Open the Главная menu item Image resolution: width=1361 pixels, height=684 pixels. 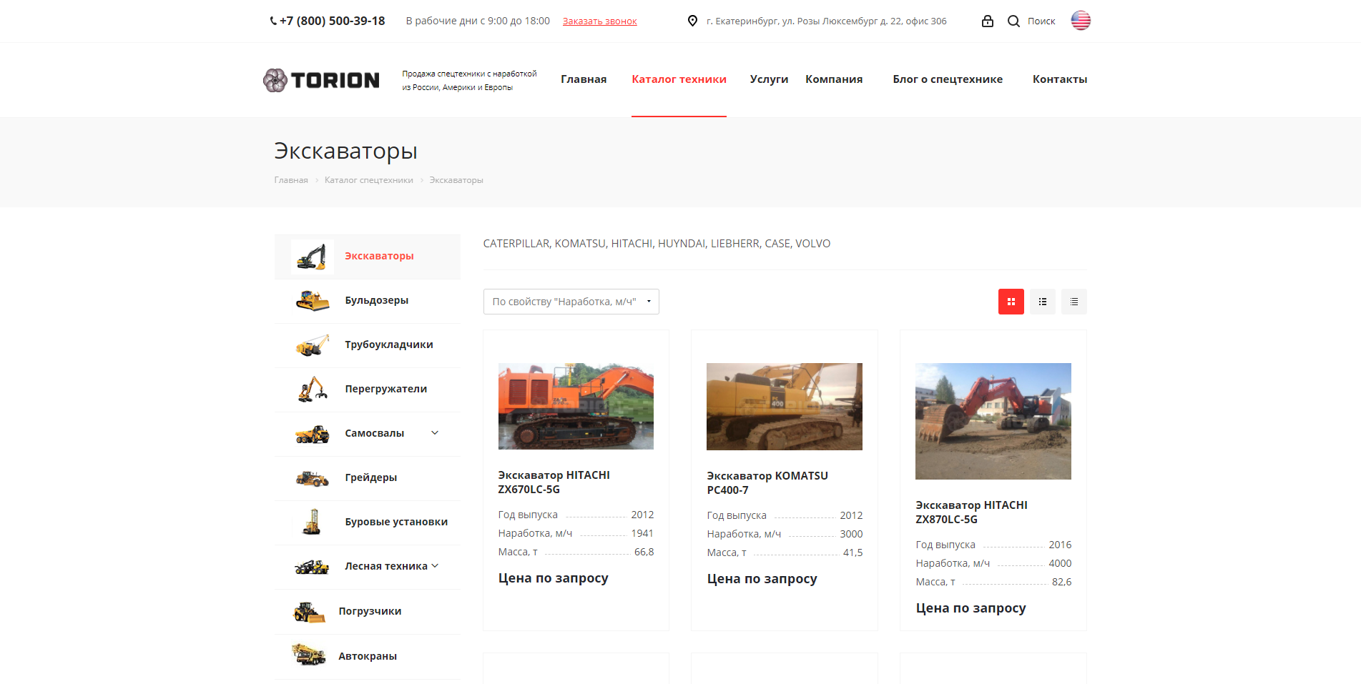tap(584, 79)
